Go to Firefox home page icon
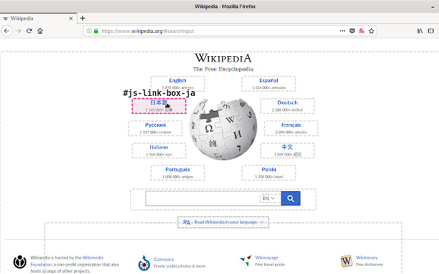Viewport: 439px width, 274px height. (40, 31)
